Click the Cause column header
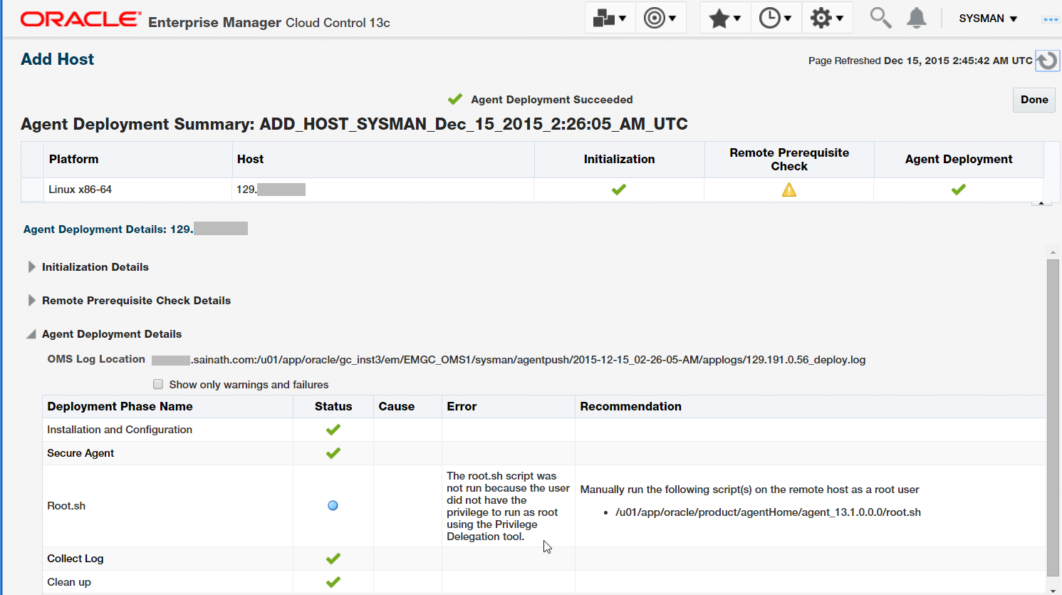Image resolution: width=1062 pixels, height=595 pixels. 407,406
